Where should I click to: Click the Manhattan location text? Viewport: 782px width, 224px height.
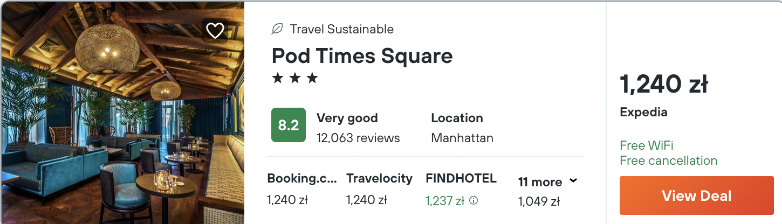pos(462,138)
